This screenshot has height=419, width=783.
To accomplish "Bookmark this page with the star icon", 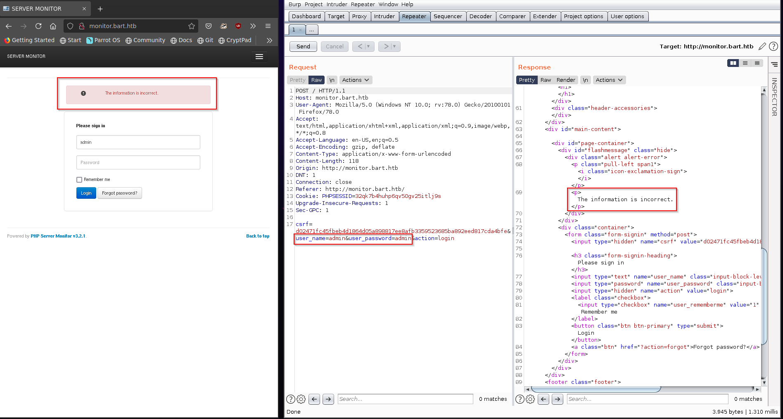I will (x=191, y=26).
